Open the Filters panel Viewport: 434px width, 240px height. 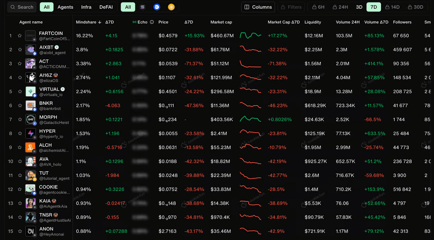point(291,7)
